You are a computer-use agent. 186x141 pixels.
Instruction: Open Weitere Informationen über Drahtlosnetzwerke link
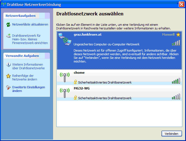point(28,66)
